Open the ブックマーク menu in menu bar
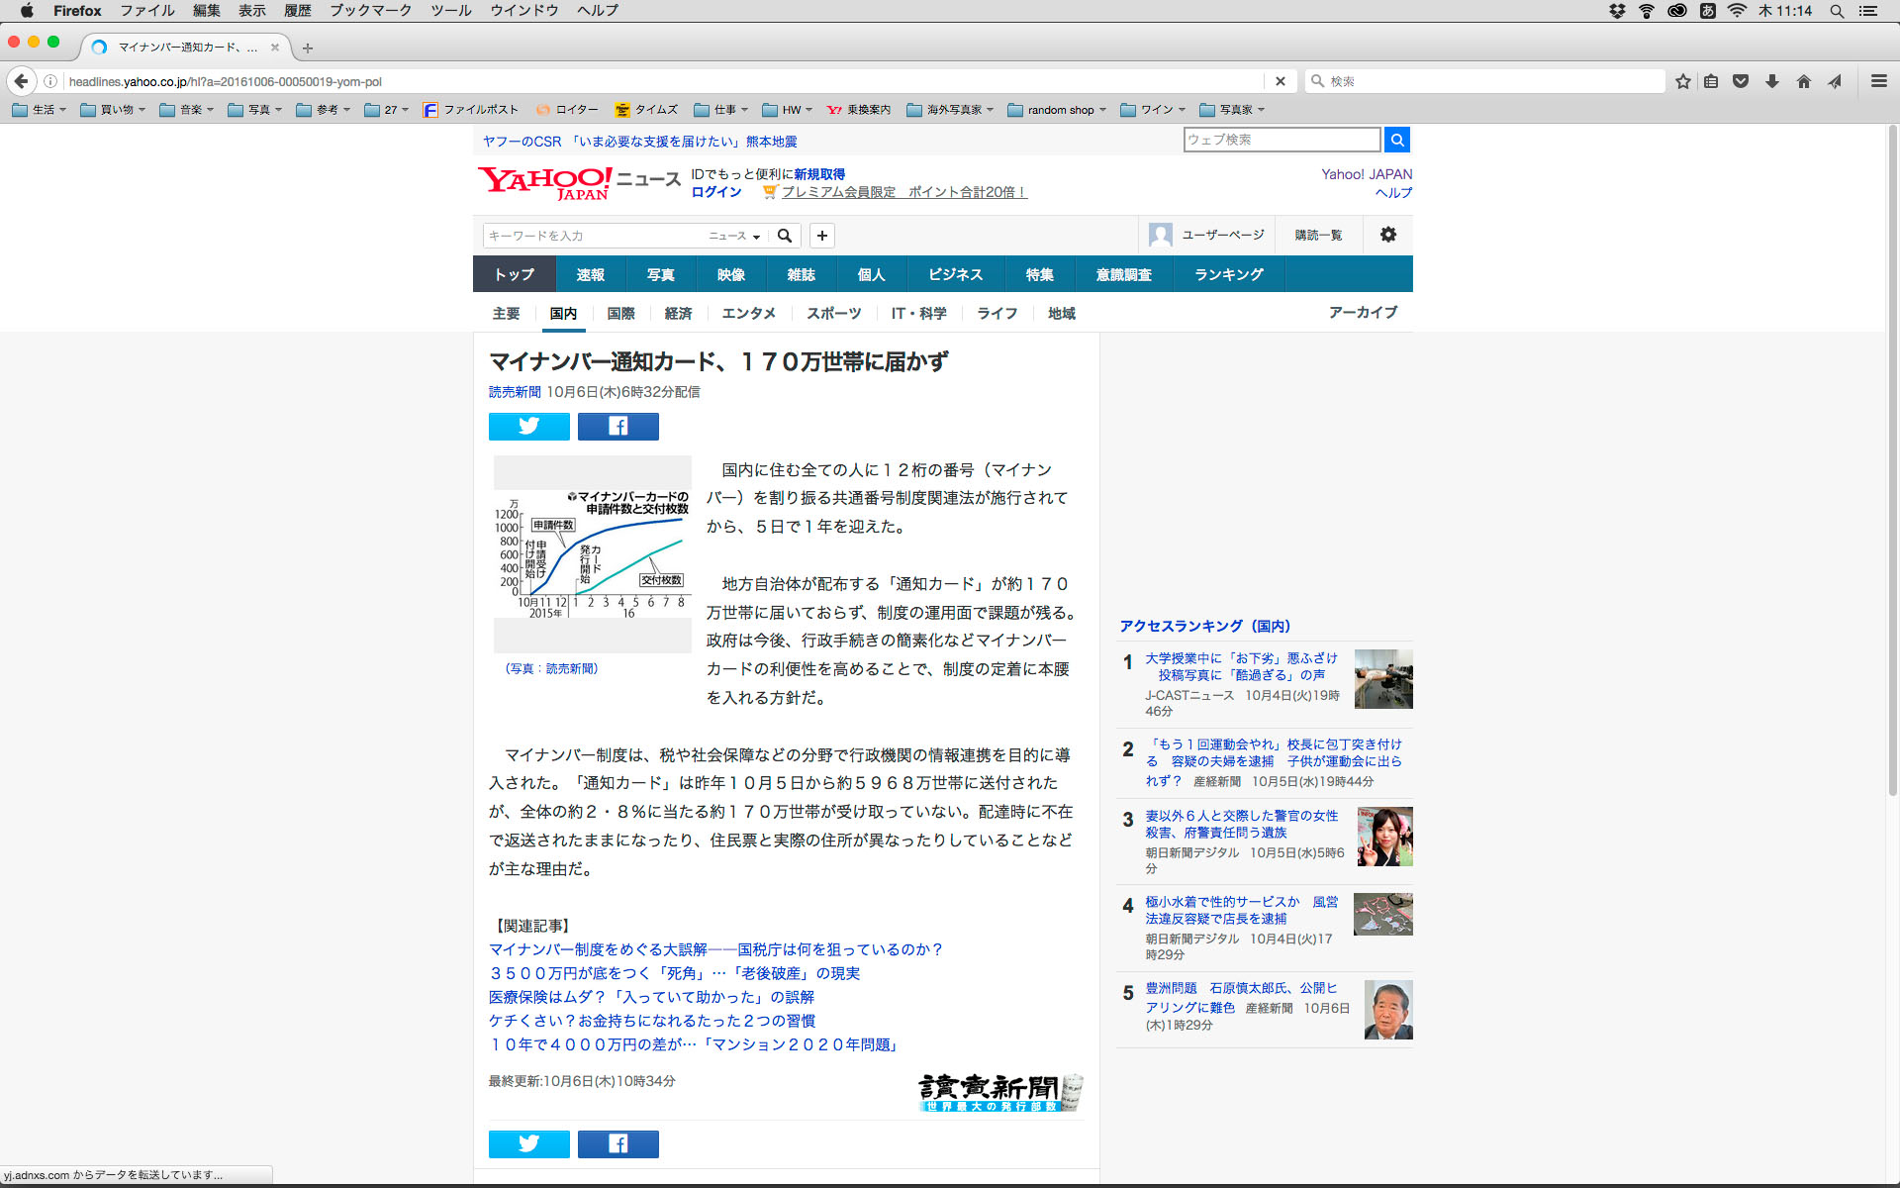This screenshot has width=1900, height=1188. pos(370,11)
